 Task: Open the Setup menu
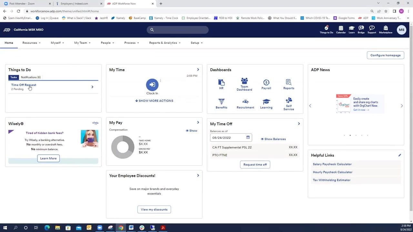[x=196, y=43]
